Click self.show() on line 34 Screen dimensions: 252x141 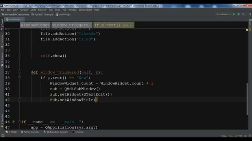54,56
